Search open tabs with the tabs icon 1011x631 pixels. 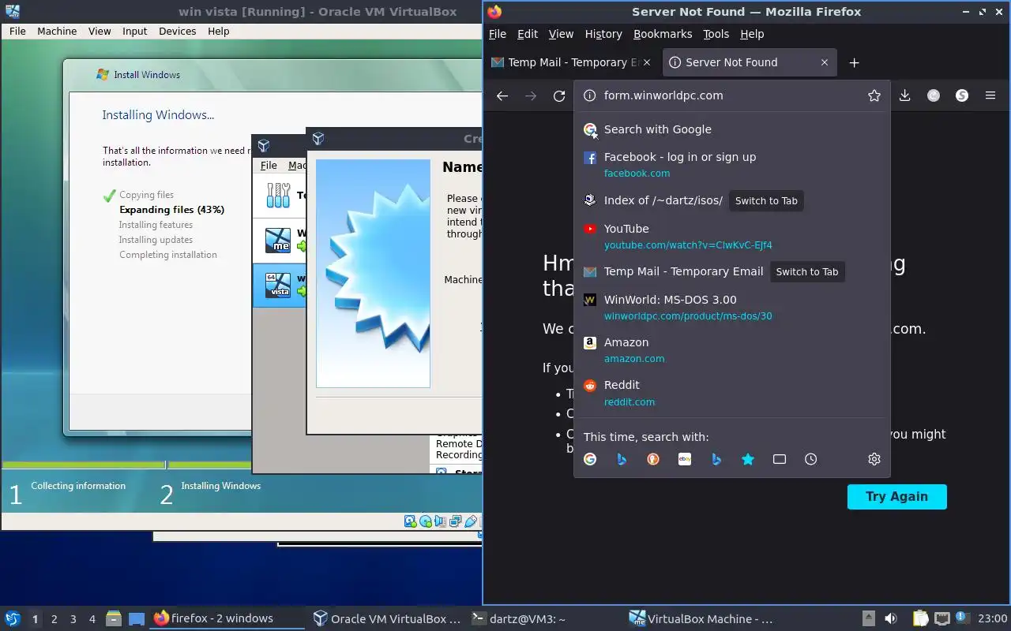click(x=780, y=459)
